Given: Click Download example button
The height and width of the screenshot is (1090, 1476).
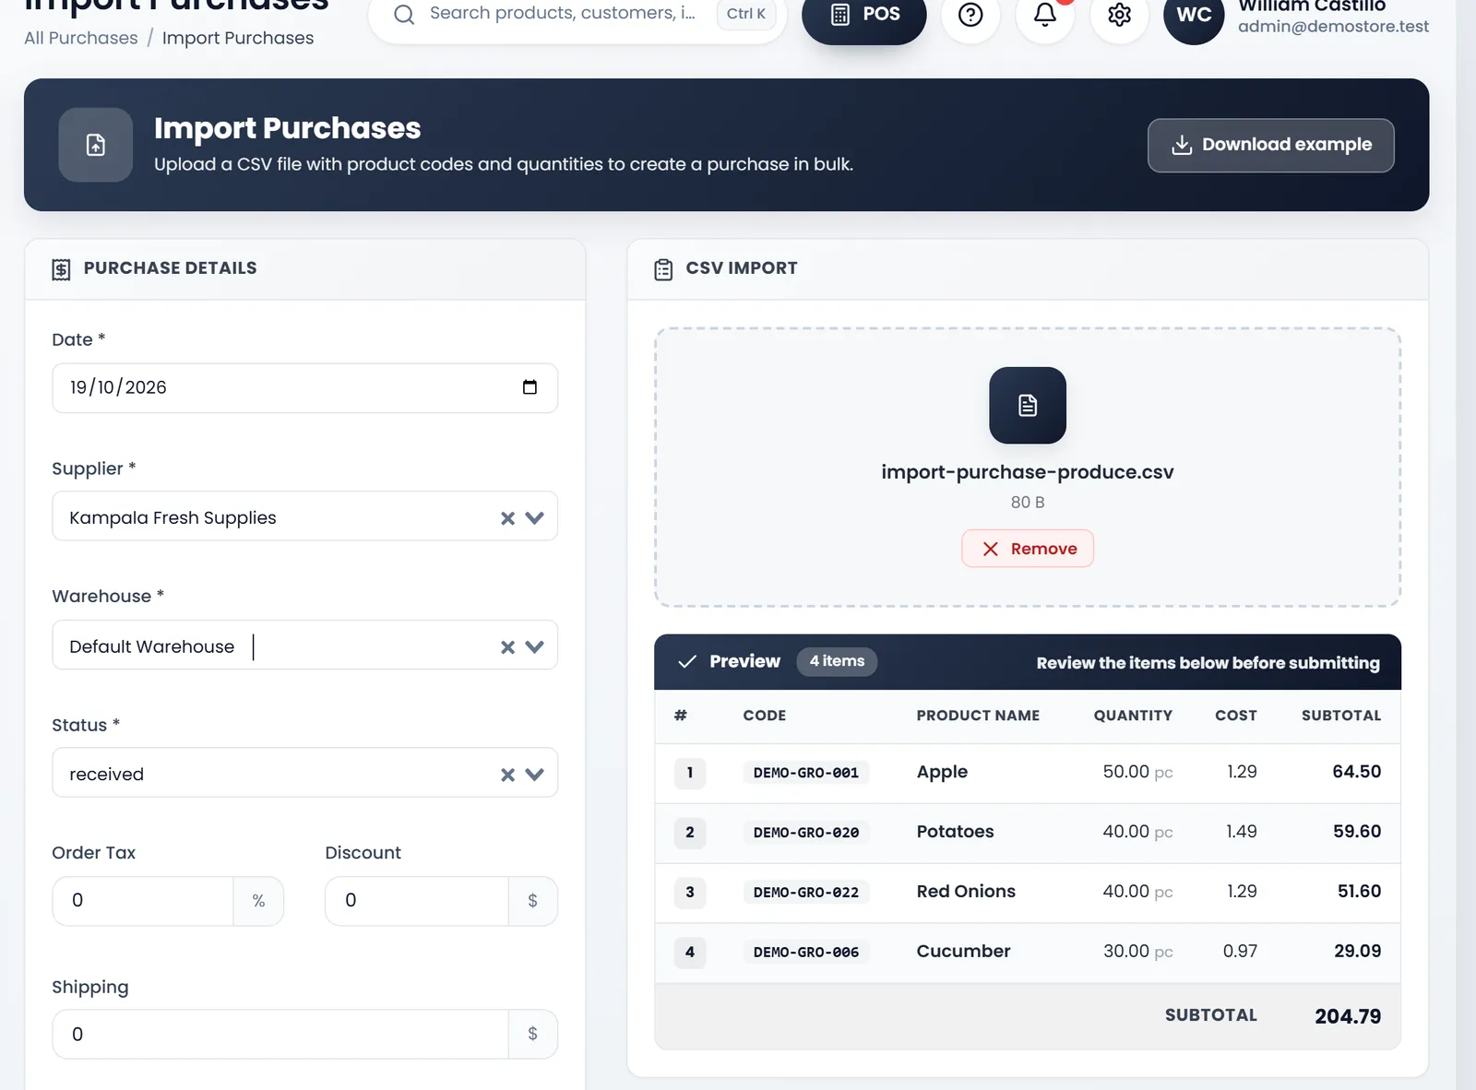Looking at the screenshot, I should [x=1270, y=145].
